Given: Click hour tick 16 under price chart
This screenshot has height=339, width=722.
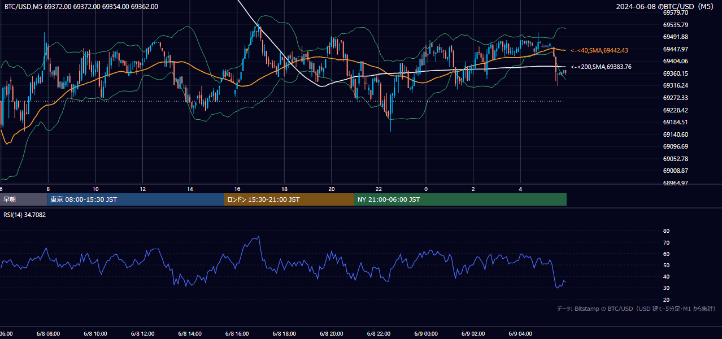Looking at the screenshot, I should [x=237, y=189].
